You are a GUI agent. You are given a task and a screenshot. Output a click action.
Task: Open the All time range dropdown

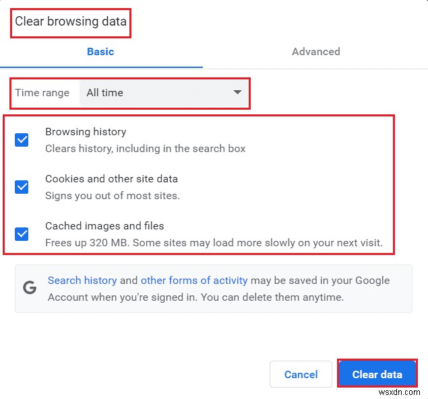(x=163, y=93)
